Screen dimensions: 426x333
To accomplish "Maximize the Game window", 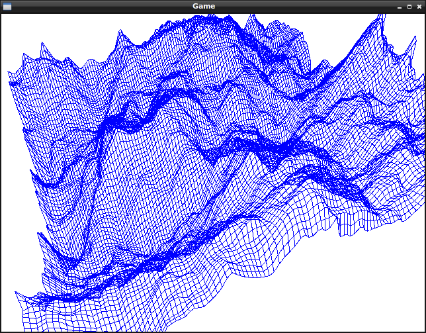I will click(409, 7).
